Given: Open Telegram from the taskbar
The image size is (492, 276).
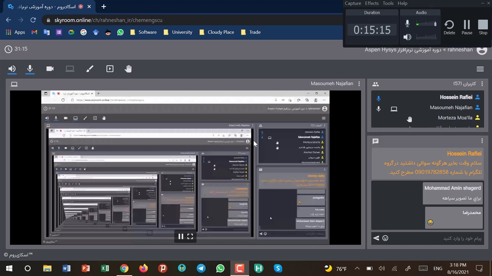Looking at the screenshot, I should [x=201, y=268].
